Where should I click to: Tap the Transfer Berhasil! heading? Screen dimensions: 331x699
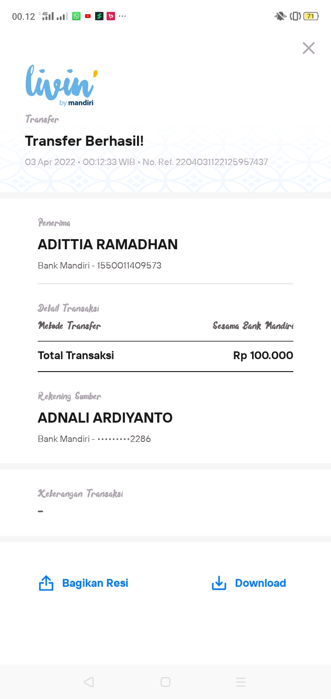pos(84,141)
